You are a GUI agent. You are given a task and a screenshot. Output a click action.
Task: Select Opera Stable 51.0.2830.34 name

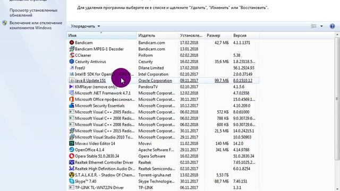pos(97,156)
